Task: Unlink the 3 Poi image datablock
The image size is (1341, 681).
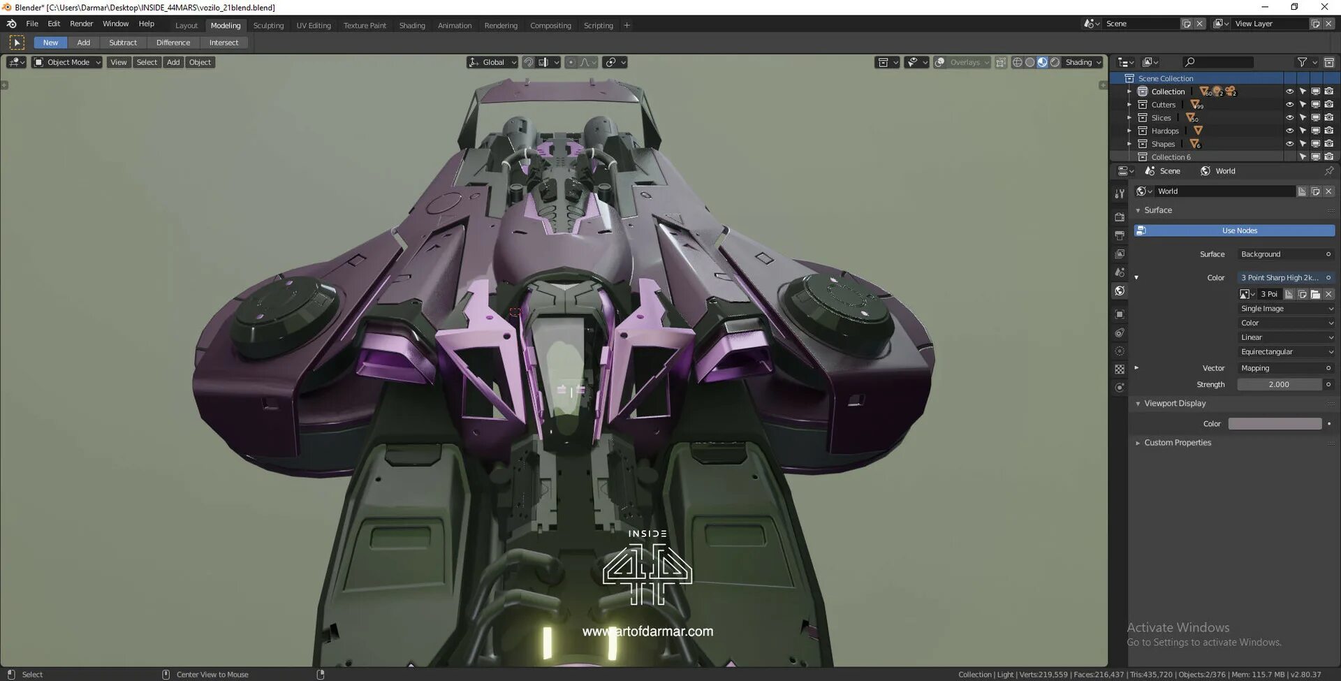Action: point(1328,294)
